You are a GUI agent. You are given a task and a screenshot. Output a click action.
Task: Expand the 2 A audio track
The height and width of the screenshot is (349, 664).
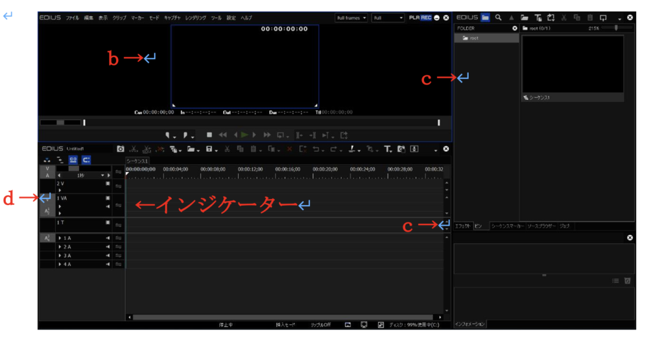coord(60,247)
